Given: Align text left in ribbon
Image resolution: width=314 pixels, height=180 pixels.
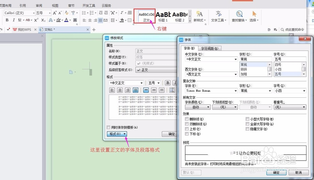Looking at the screenshot, I should (x=84, y=20).
